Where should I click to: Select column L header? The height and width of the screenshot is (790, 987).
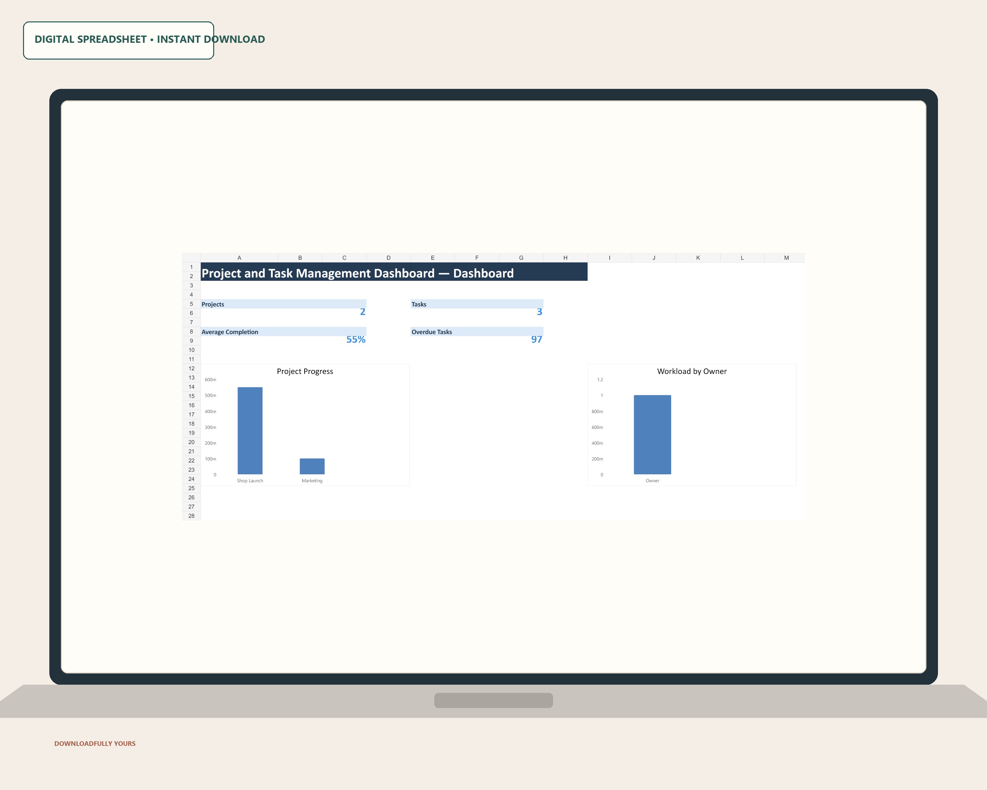coord(742,258)
